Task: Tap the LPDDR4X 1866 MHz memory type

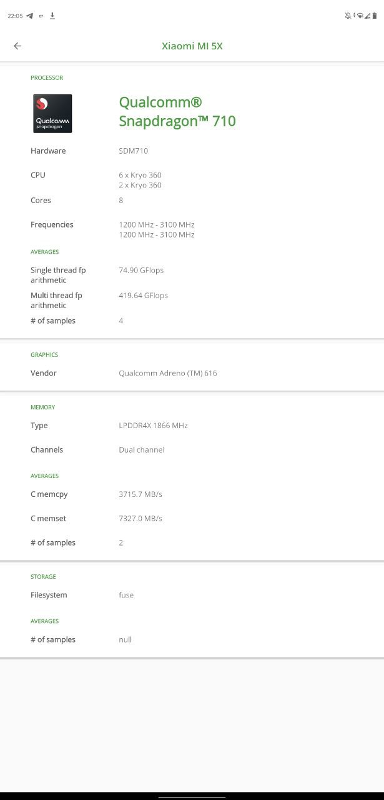Action: click(x=153, y=426)
